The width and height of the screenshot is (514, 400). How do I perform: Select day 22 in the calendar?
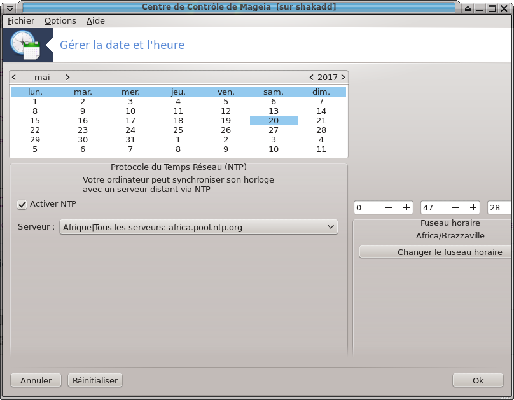point(35,130)
